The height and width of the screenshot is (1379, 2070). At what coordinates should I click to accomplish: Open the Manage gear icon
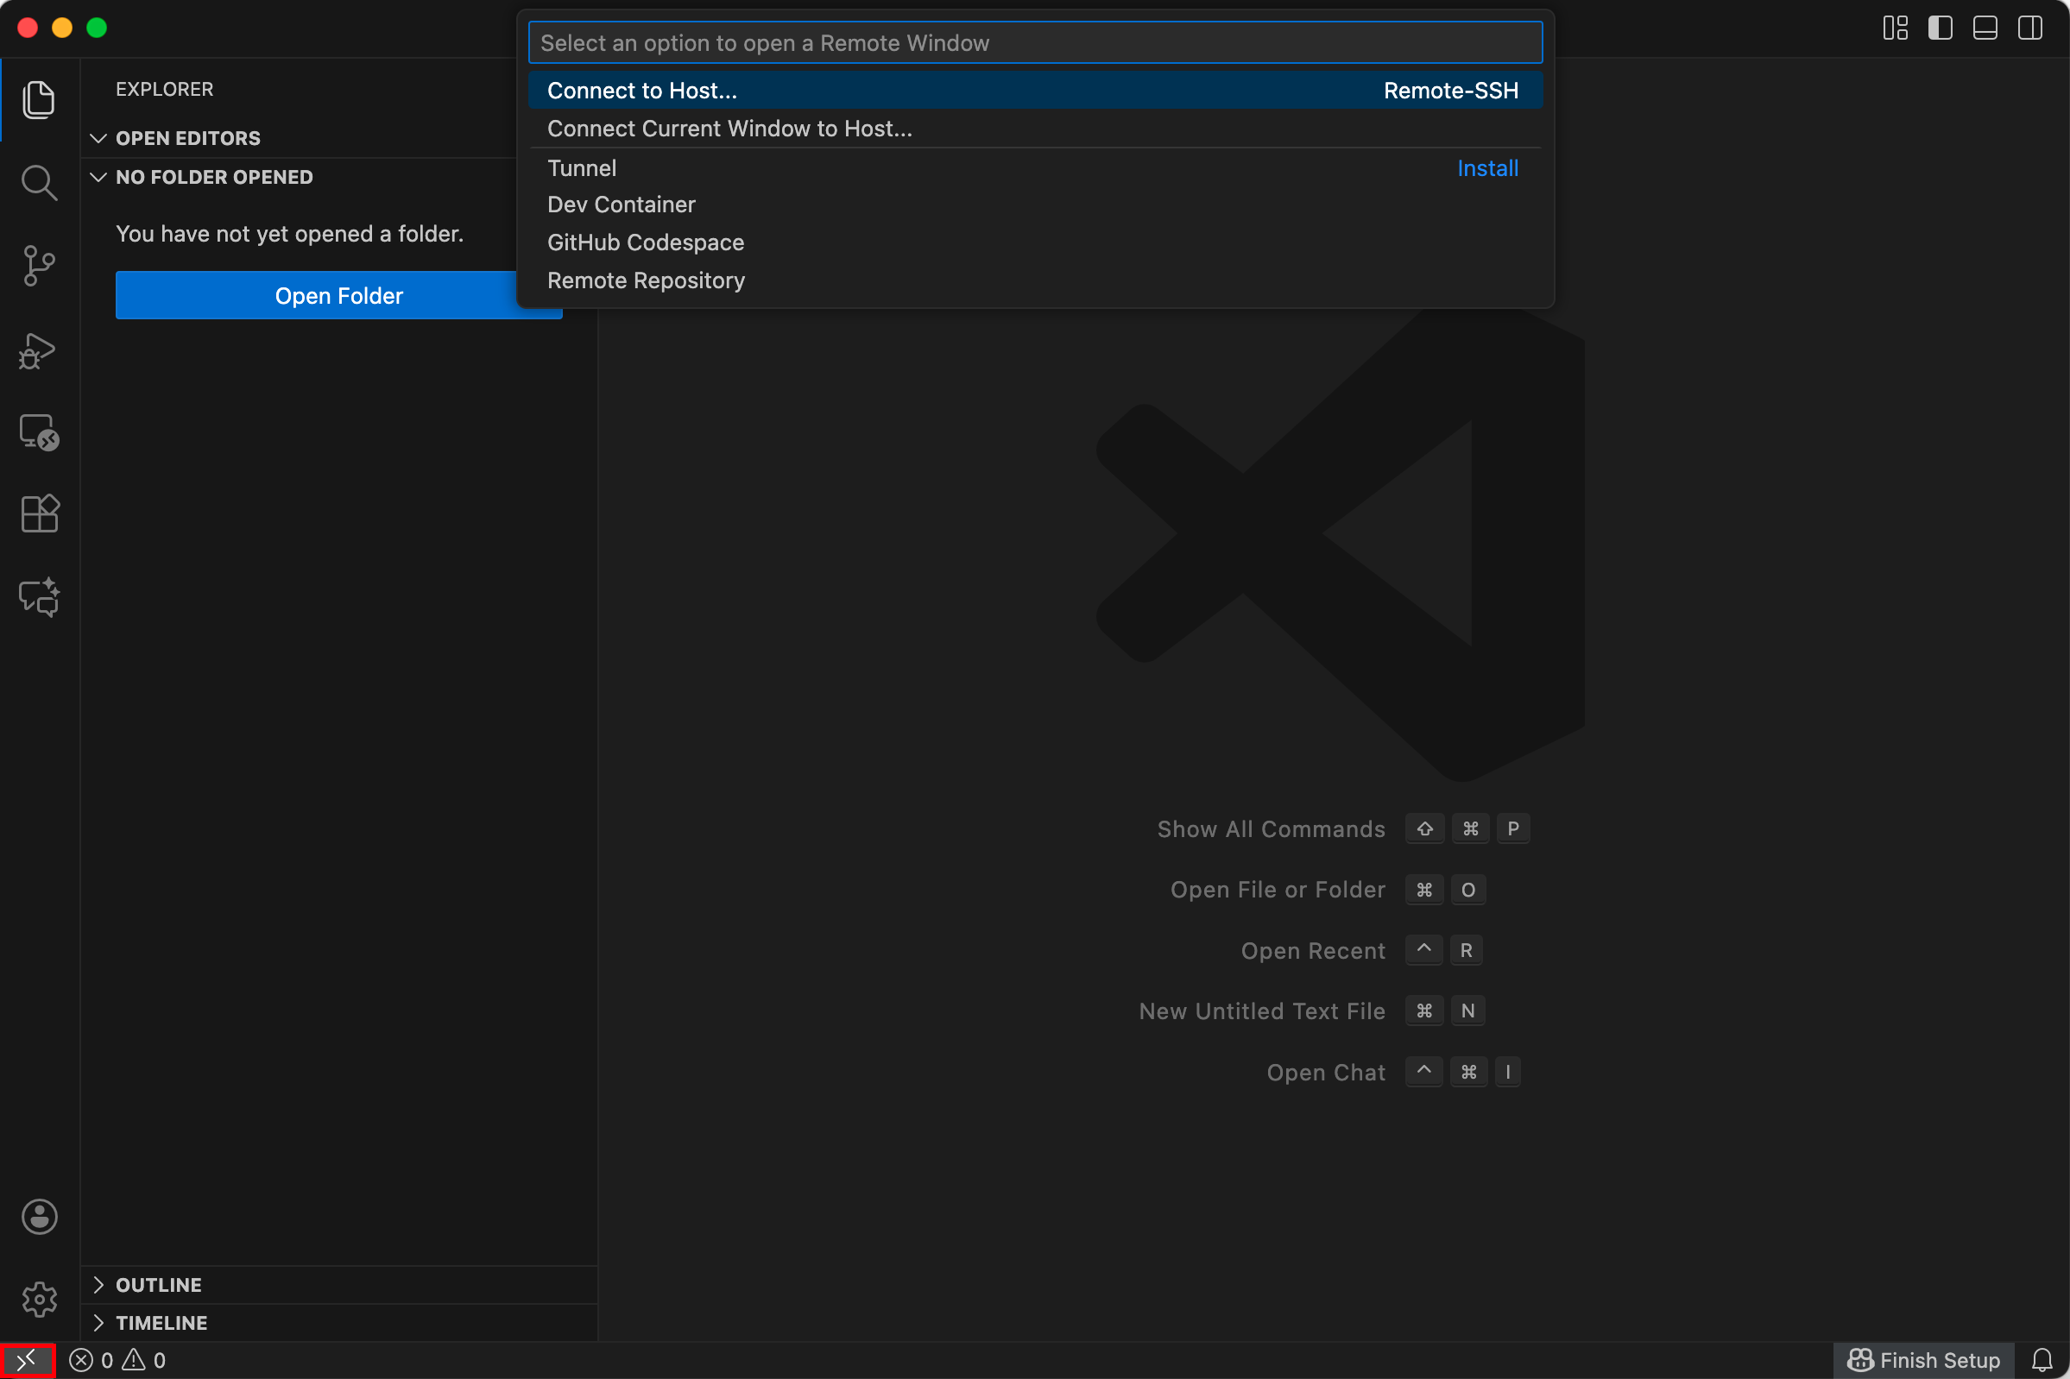39,1299
